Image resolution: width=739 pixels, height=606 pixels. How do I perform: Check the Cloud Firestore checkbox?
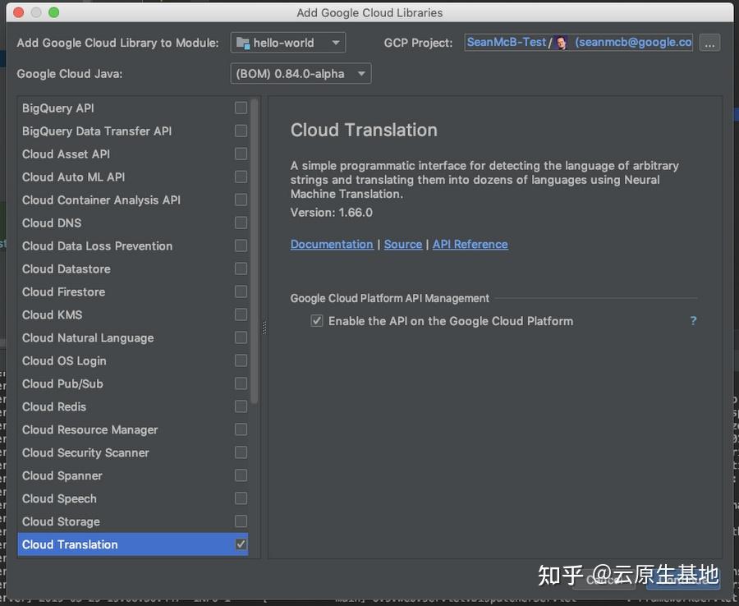pyautogui.click(x=241, y=292)
